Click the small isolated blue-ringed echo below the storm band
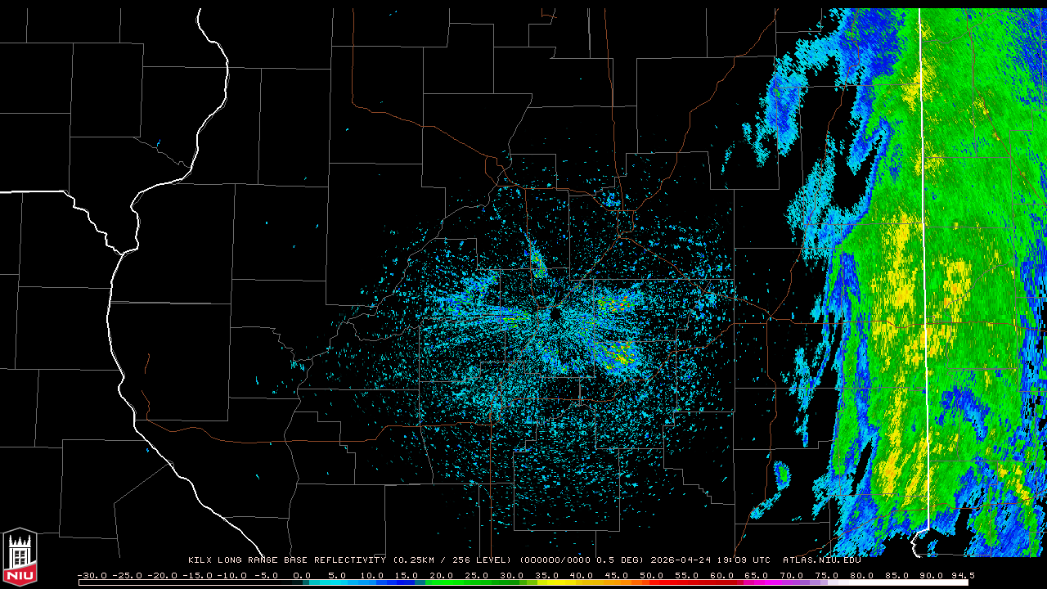 (781, 474)
